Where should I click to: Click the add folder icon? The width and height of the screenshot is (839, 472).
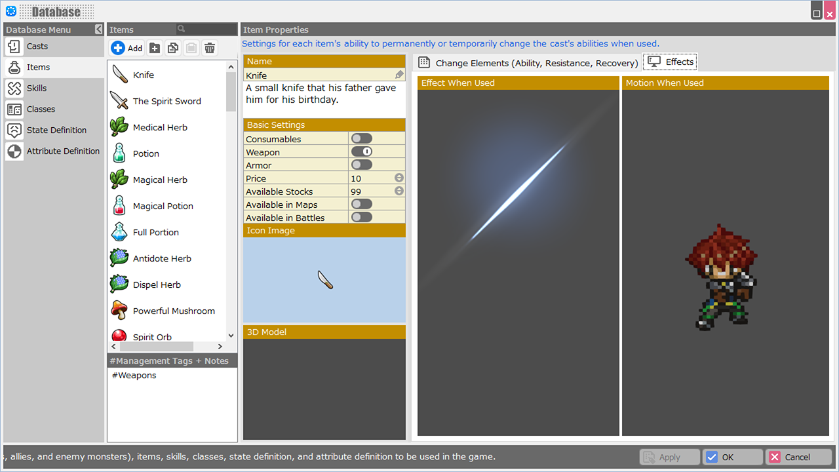click(x=155, y=48)
